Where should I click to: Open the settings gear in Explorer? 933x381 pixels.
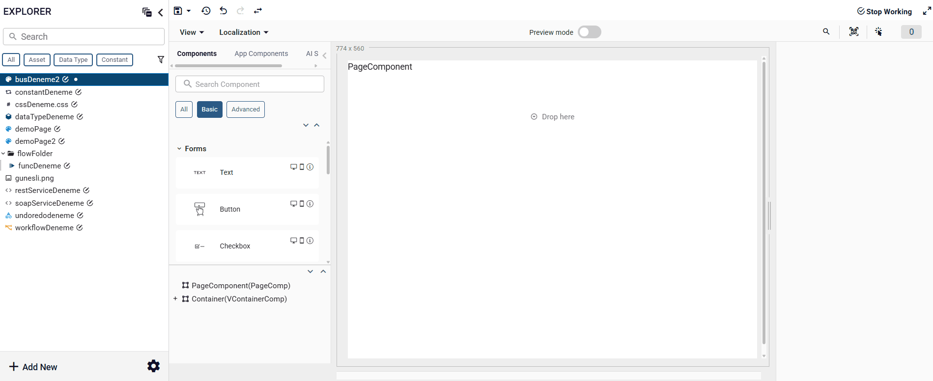click(x=153, y=366)
